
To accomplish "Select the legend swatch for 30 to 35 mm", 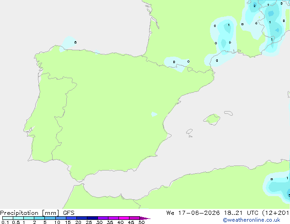I will [x=102, y=218].
